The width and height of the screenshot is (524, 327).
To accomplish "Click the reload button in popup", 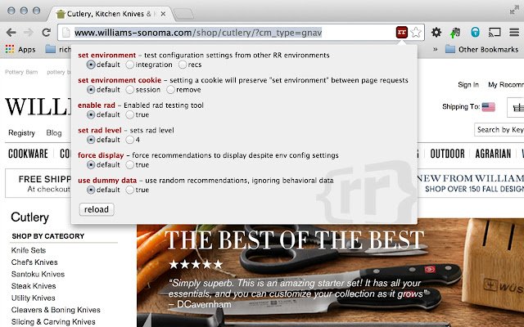I will [97, 209].
